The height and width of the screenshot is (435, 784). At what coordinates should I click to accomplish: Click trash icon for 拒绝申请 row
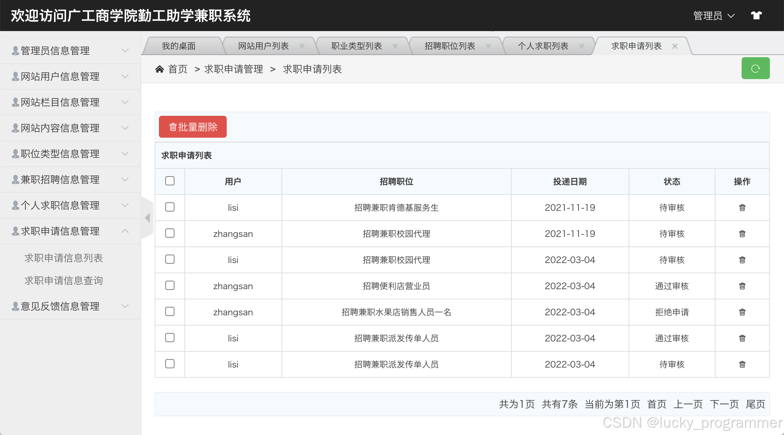click(x=742, y=312)
